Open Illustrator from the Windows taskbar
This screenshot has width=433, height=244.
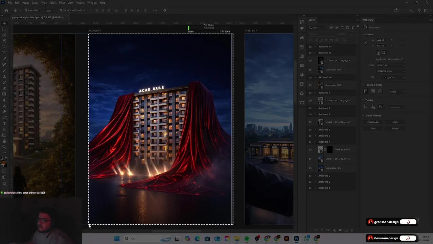click(x=287, y=239)
